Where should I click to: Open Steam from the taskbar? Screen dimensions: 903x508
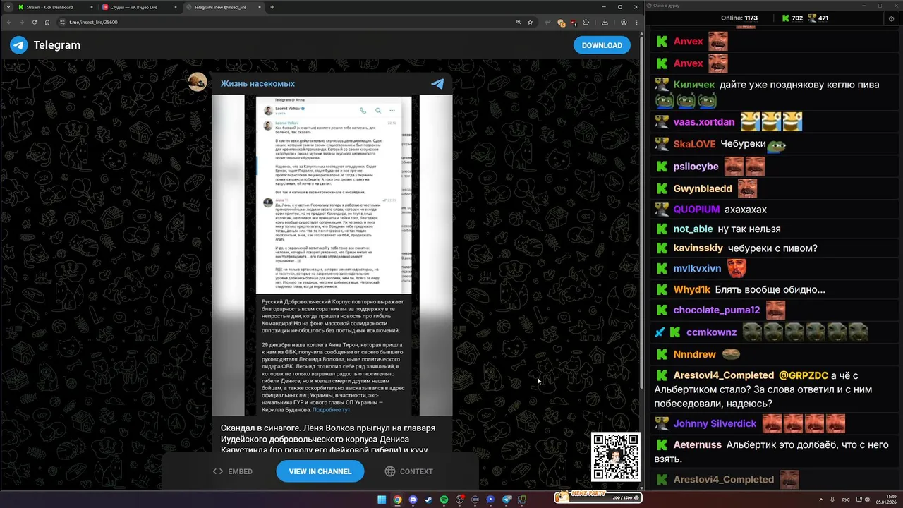[x=428, y=500]
